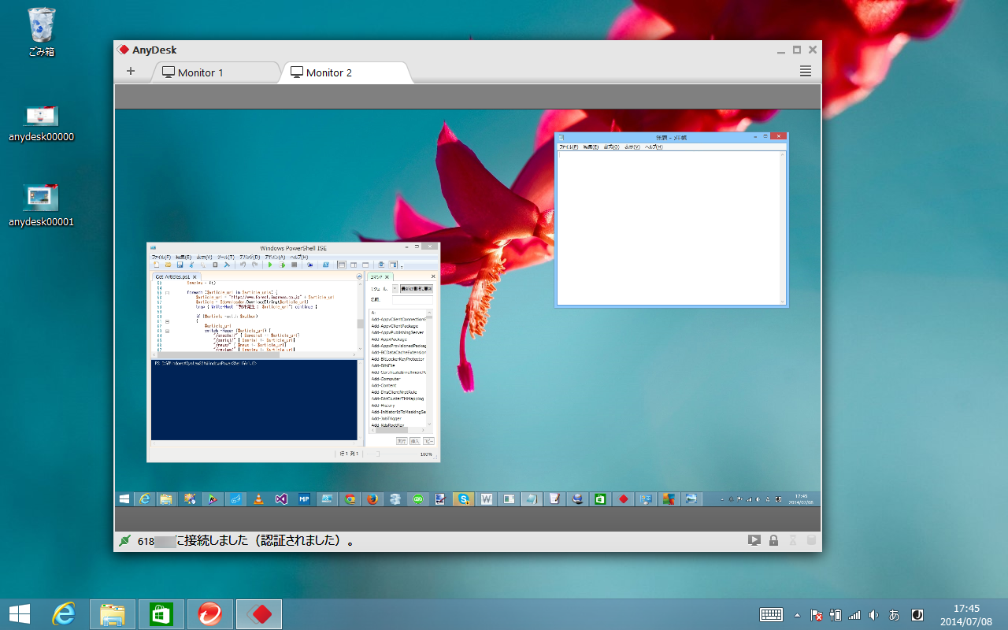This screenshot has width=1008, height=630.
Task: Show hidden system tray icons
Action: click(x=797, y=614)
